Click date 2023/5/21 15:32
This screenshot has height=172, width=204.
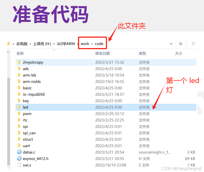click(110, 62)
